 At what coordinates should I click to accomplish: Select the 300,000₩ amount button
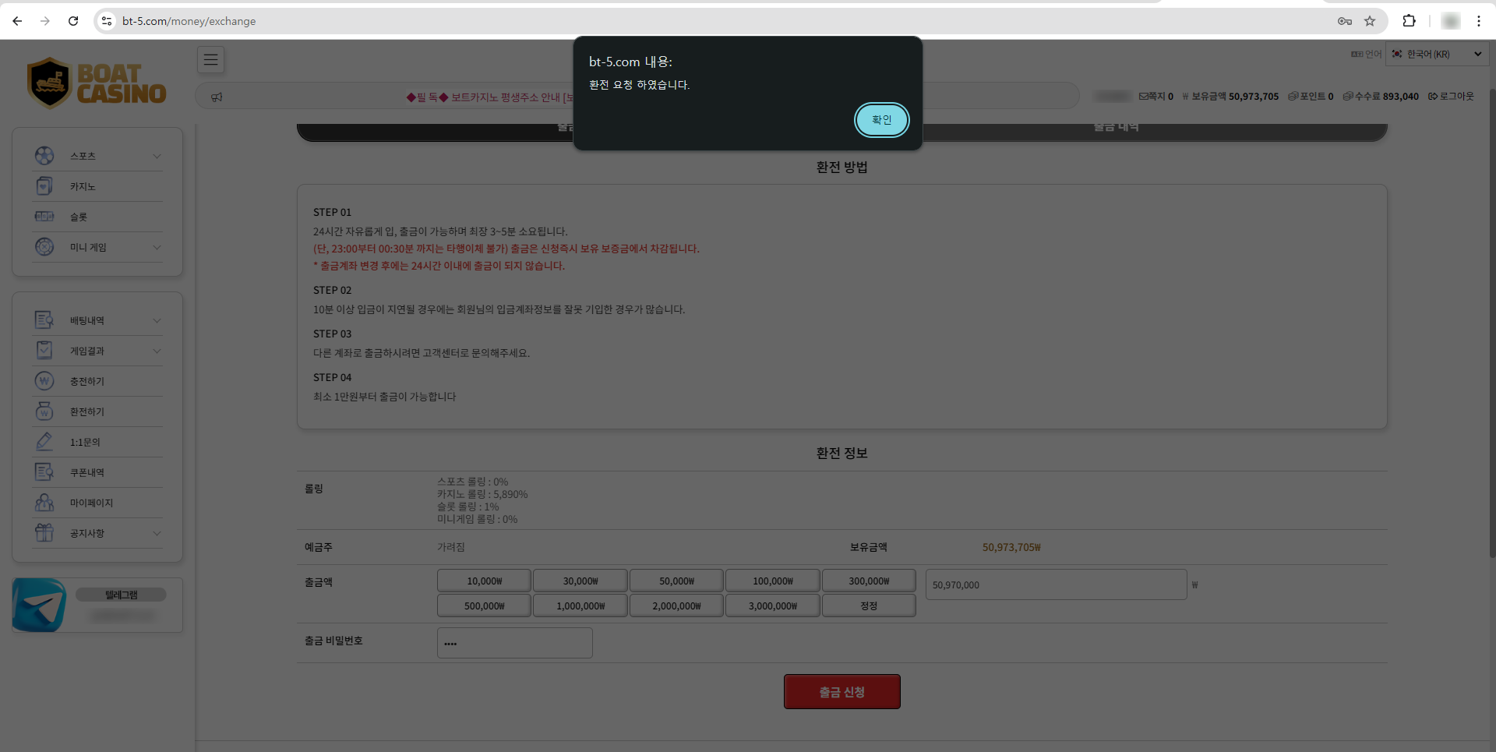coord(869,581)
